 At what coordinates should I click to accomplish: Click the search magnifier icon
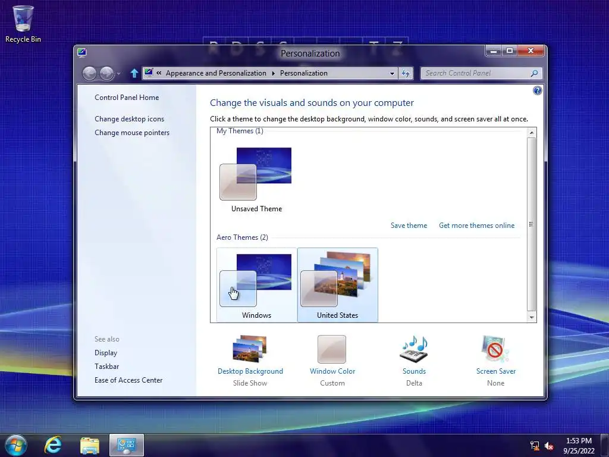(535, 73)
